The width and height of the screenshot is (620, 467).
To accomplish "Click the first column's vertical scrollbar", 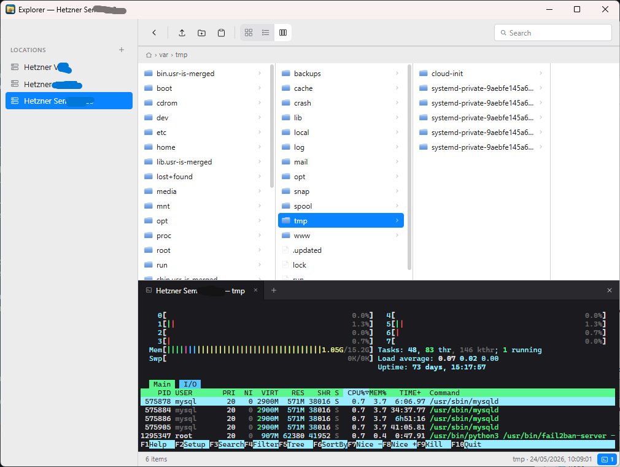I will (272, 126).
